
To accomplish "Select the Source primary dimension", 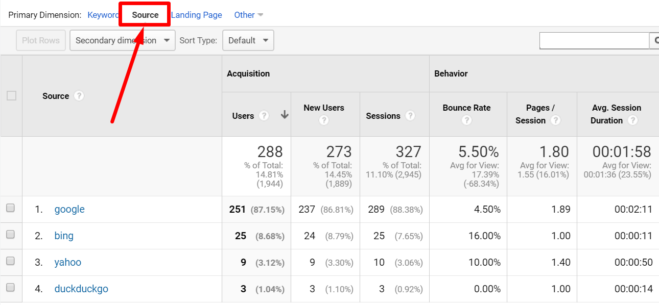I will [145, 15].
